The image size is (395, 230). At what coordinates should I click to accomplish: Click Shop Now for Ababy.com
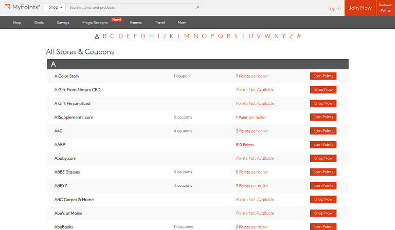click(x=323, y=158)
